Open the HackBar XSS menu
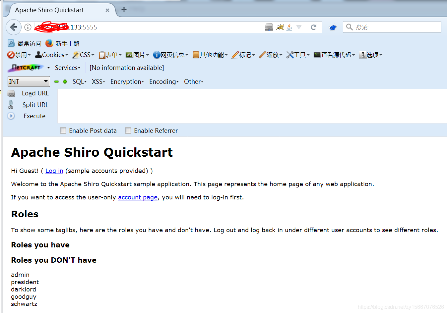The width and height of the screenshot is (447, 313). pos(98,82)
